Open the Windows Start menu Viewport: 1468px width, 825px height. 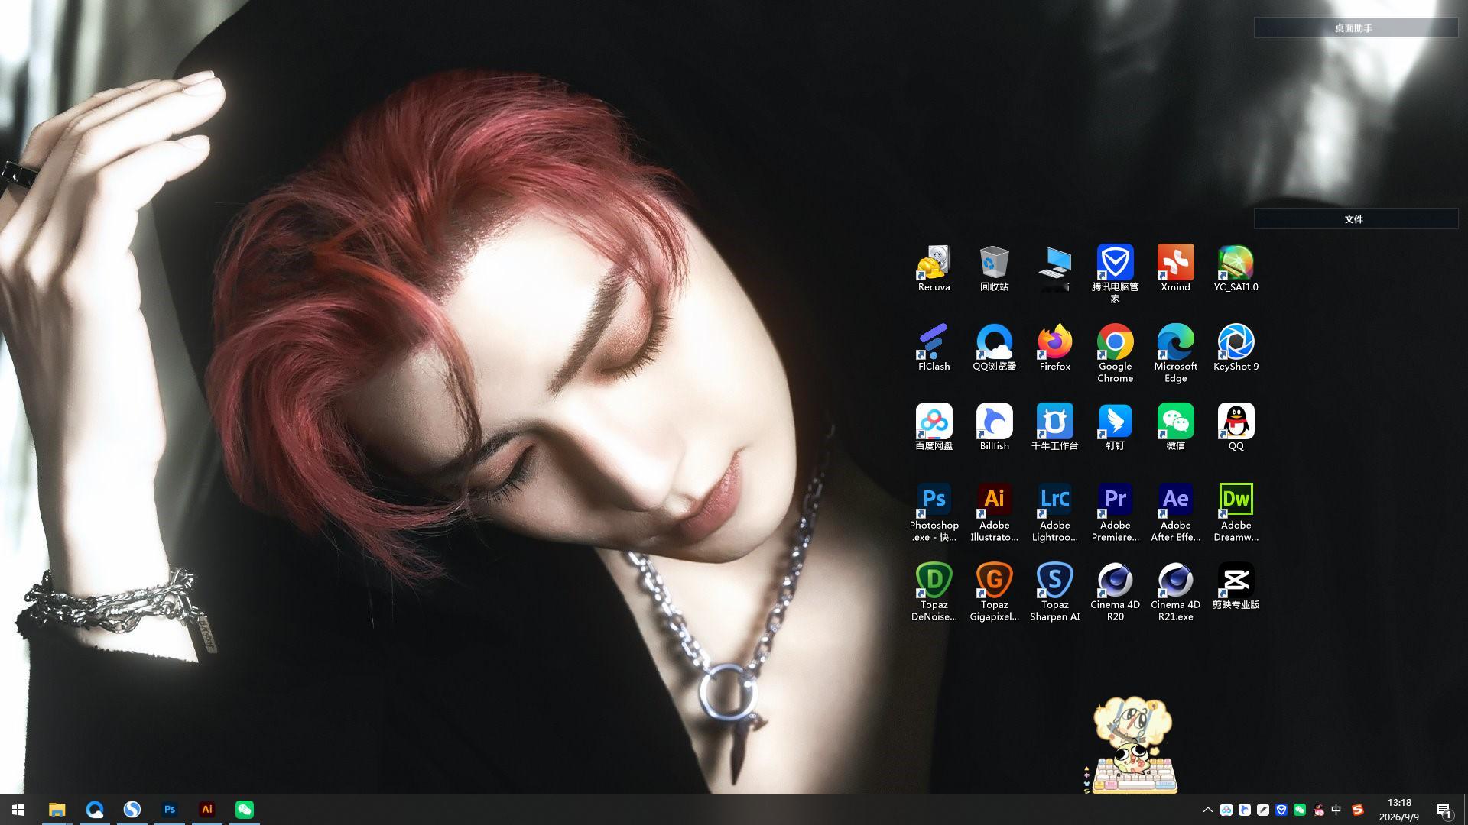click(x=18, y=810)
